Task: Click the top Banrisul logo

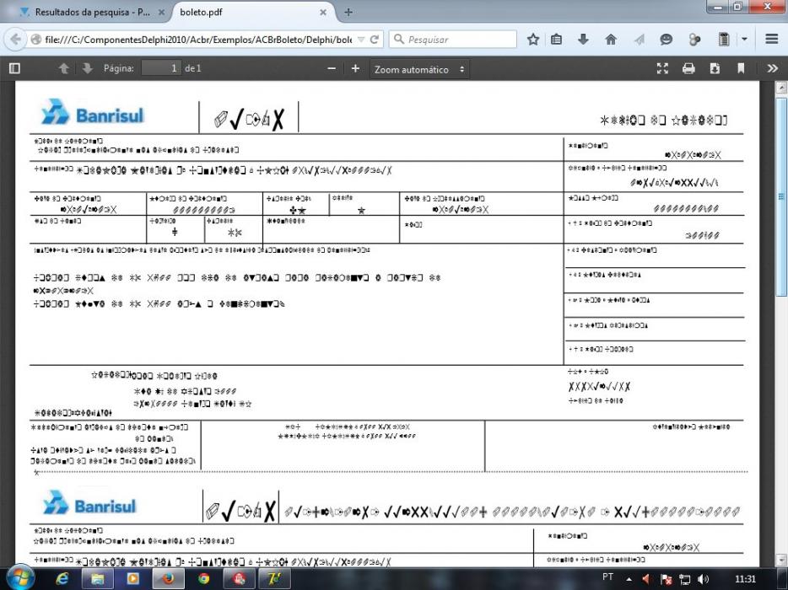Action: (x=93, y=112)
